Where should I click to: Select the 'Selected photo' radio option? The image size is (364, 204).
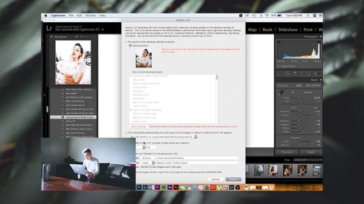point(130,45)
